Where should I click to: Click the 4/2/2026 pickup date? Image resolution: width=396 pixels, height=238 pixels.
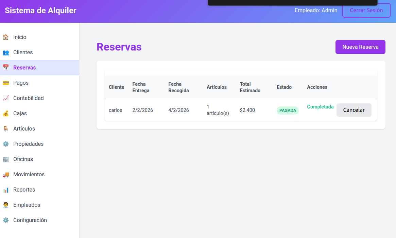[x=178, y=110]
